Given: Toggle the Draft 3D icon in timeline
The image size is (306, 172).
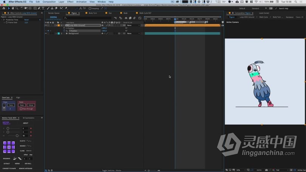Looking at the screenshot, I should pyautogui.click(x=121, y=18).
